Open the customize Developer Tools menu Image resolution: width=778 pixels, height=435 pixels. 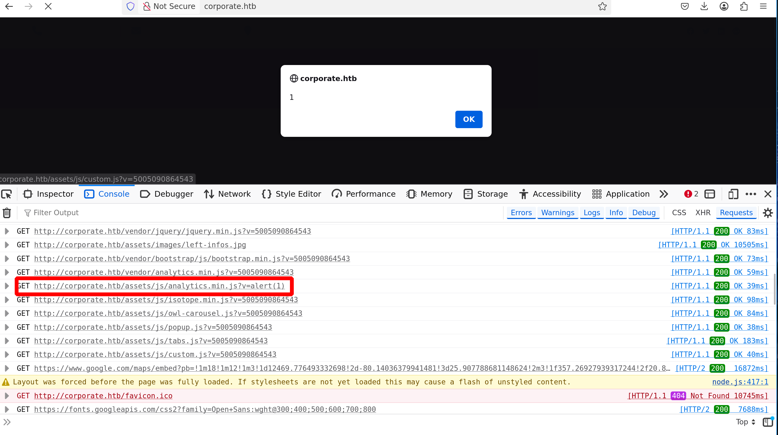pyautogui.click(x=751, y=194)
